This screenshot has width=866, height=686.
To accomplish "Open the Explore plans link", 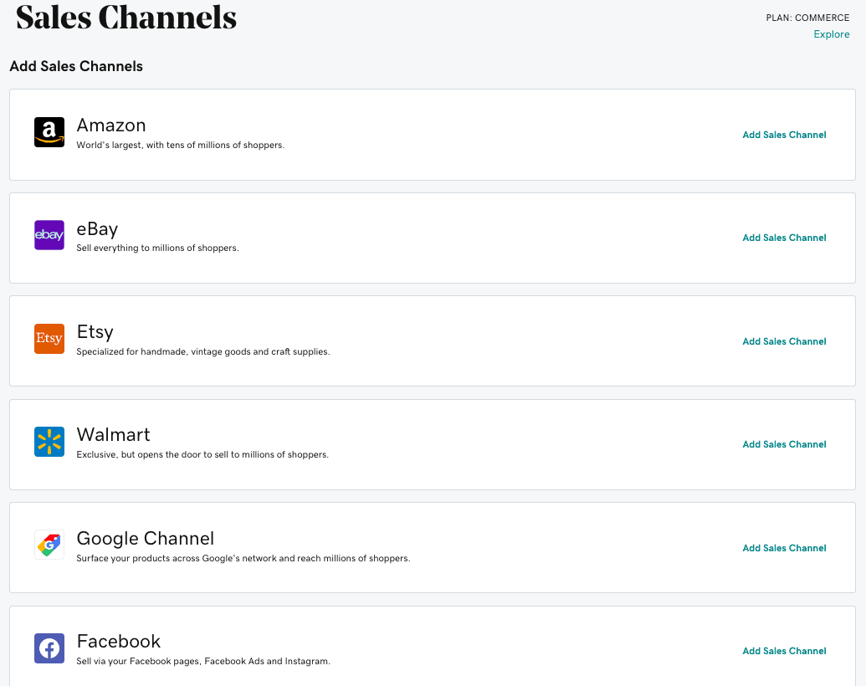I will (x=831, y=34).
